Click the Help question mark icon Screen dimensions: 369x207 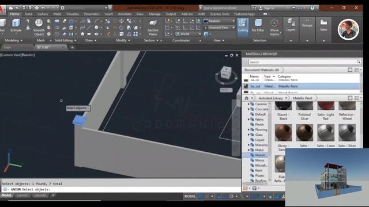click(312, 7)
